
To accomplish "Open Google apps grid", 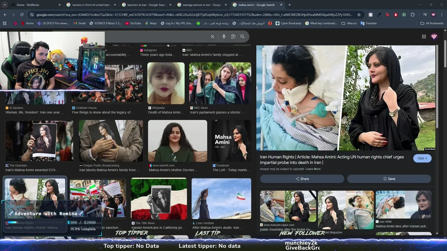I will (x=424, y=37).
